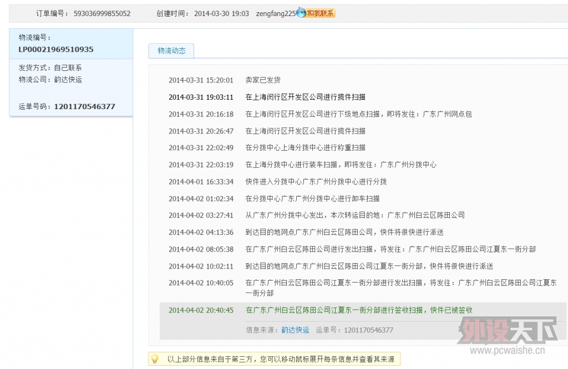The height and width of the screenshot is (369, 568).
Task: Open the 韵达快运 source link
Action: tap(295, 330)
